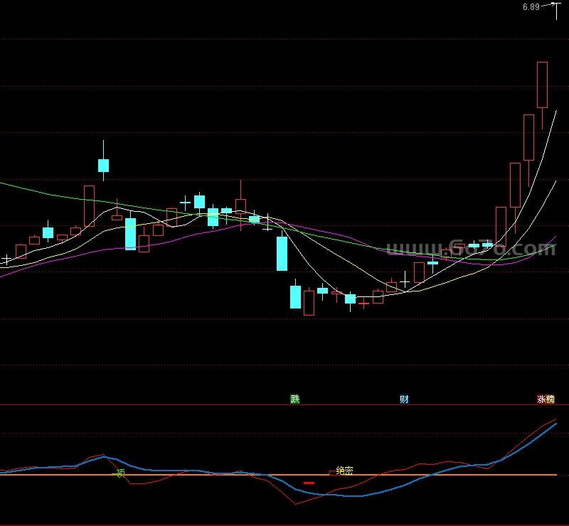Select the largest cyan drop candle mid-chart

tap(282, 253)
